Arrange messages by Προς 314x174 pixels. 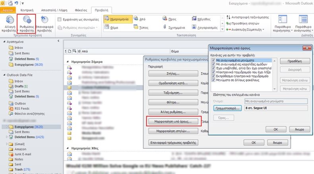(169, 19)
